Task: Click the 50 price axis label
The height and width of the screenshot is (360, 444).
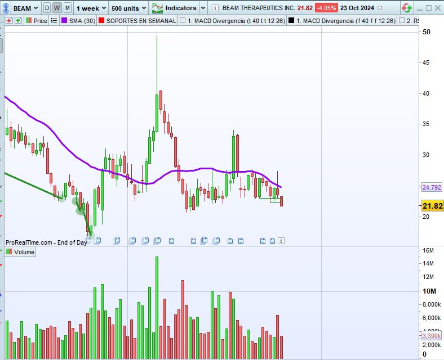Action: (x=426, y=32)
